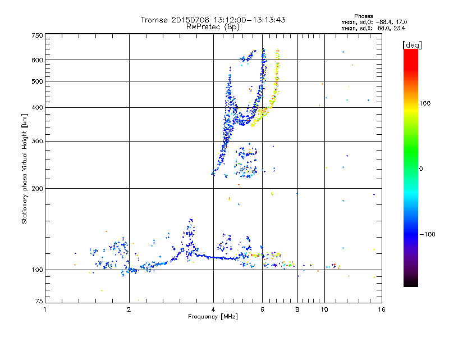Image resolution: width=449 pixels, height=337 pixels.
Task: Click the 'mean, sd,X: 88.0, 23.4' line
Action: (373, 28)
